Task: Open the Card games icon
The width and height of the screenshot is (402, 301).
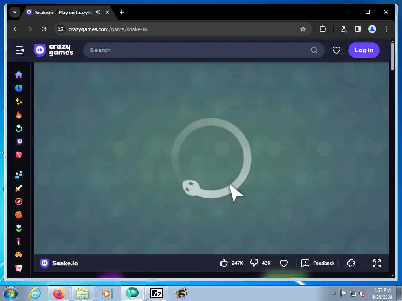Action: pyautogui.click(x=19, y=268)
